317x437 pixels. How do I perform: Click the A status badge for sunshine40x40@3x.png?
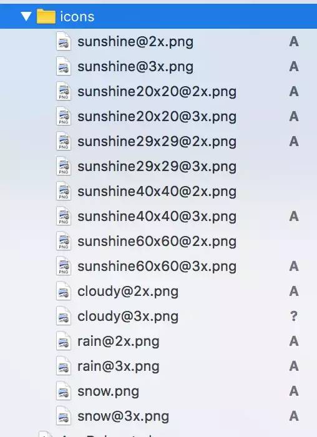click(294, 217)
